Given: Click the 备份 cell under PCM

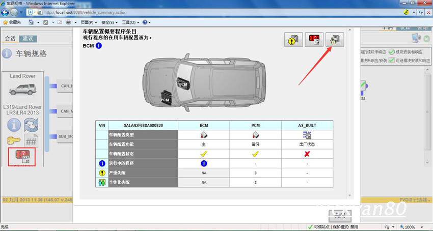Looking at the screenshot, I should pos(255,145).
